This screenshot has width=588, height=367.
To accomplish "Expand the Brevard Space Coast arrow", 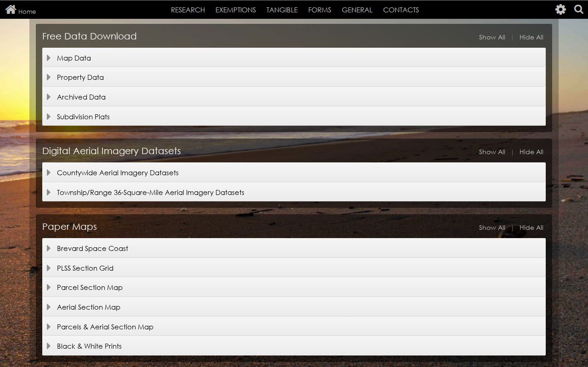I will [x=49, y=248].
